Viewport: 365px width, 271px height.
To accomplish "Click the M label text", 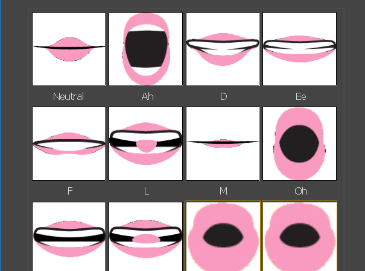I will (x=223, y=191).
